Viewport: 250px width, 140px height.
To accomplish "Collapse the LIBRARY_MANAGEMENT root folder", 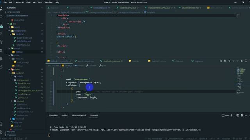I will click(x=18, y=16).
